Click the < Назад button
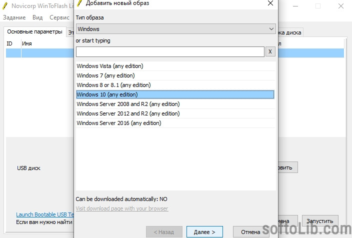The image size is (352, 238). pos(164,231)
